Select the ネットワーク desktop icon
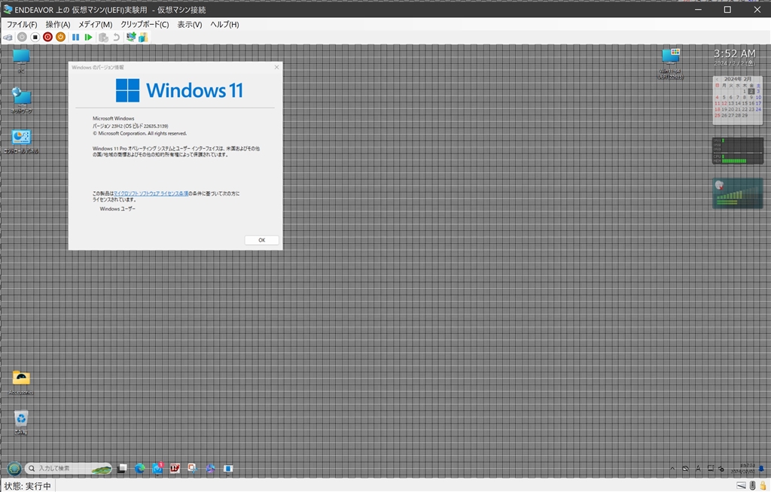Viewport: 771px width, 492px height. [21, 101]
